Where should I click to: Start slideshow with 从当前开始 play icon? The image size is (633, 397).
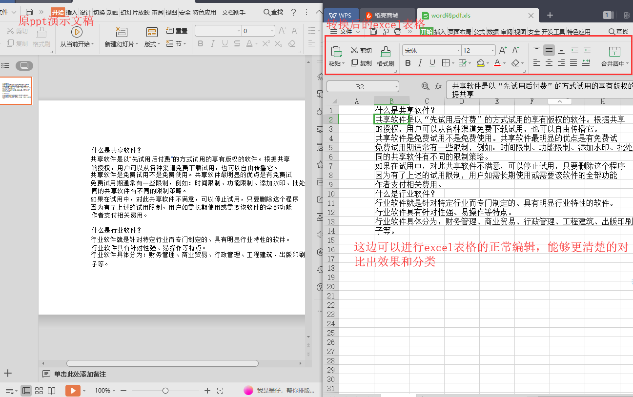(77, 32)
